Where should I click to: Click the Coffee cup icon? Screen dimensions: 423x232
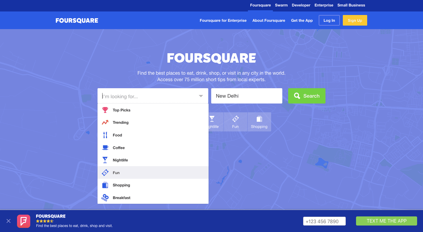(105, 148)
